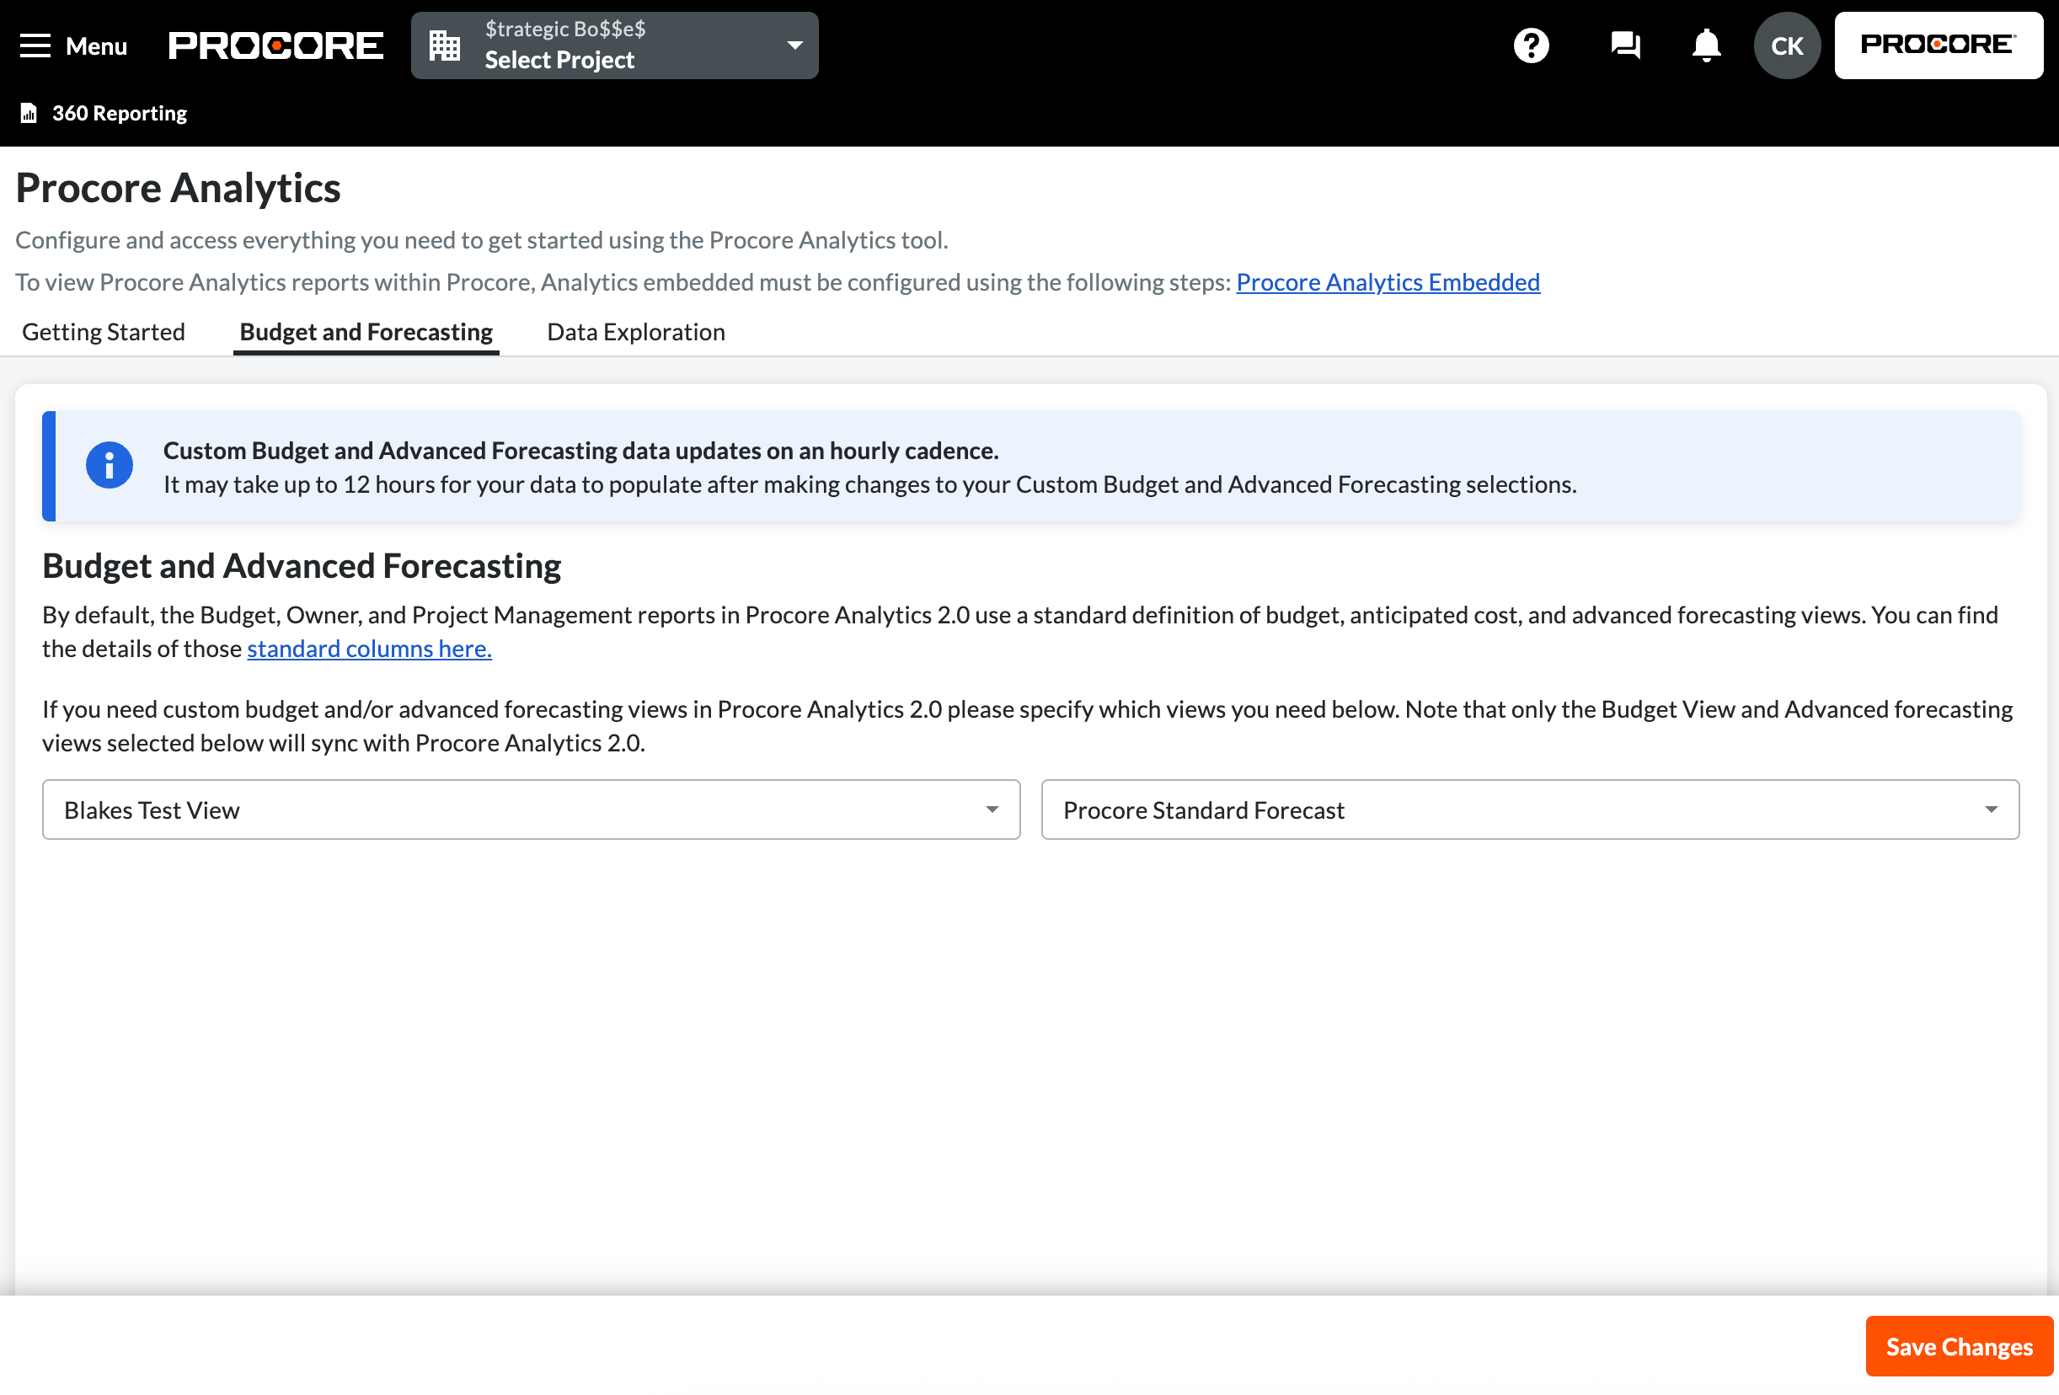Click the white Procore logo button

(1938, 46)
